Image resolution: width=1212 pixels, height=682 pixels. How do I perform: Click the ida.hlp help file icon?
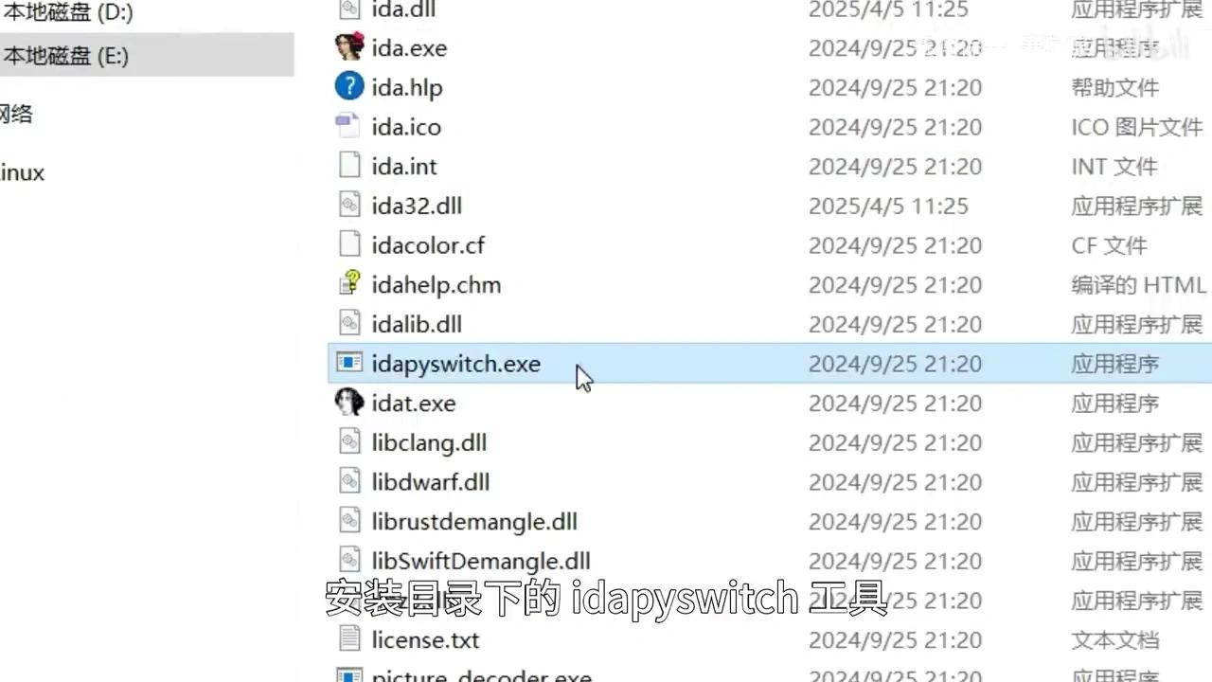349,87
